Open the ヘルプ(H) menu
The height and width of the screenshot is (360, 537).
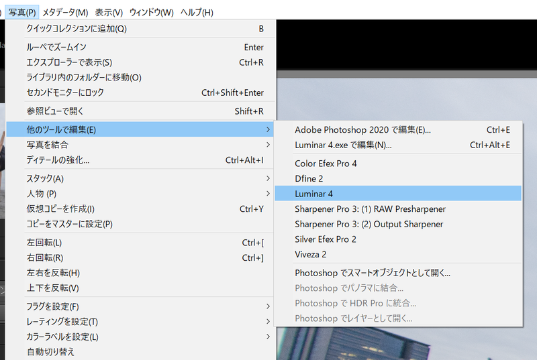[197, 13]
